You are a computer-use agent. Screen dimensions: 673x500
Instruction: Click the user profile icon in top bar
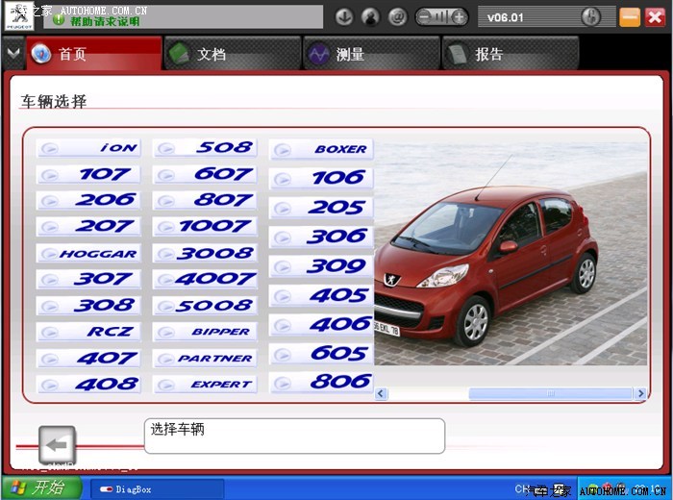click(370, 16)
